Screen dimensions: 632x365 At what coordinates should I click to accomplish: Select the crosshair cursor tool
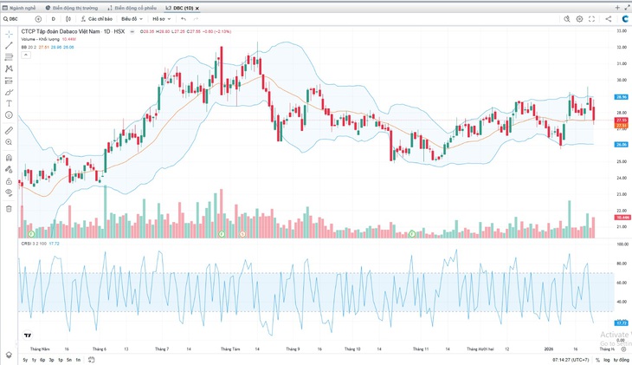9,35
